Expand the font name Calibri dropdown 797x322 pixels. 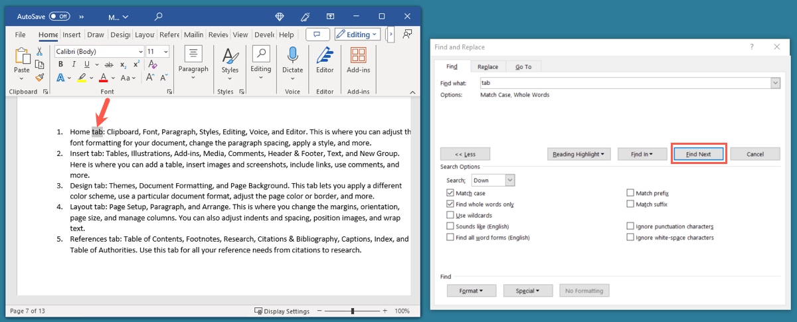pyautogui.click(x=140, y=52)
